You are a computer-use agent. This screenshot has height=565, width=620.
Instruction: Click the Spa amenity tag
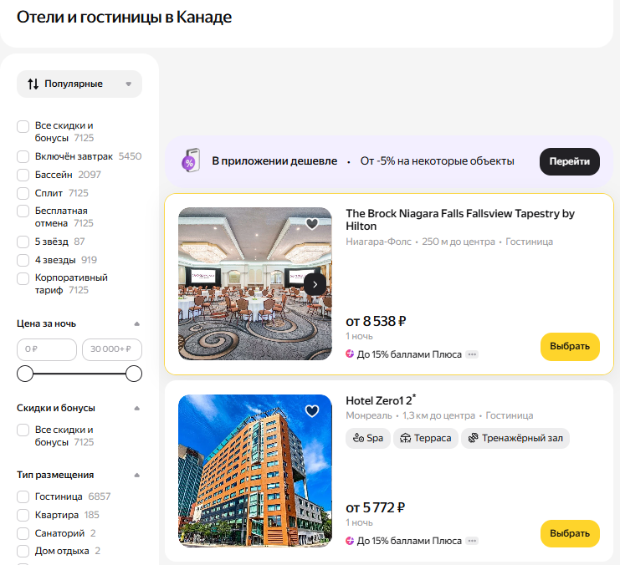[x=368, y=438]
